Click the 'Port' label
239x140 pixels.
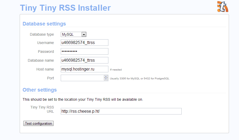51,78
